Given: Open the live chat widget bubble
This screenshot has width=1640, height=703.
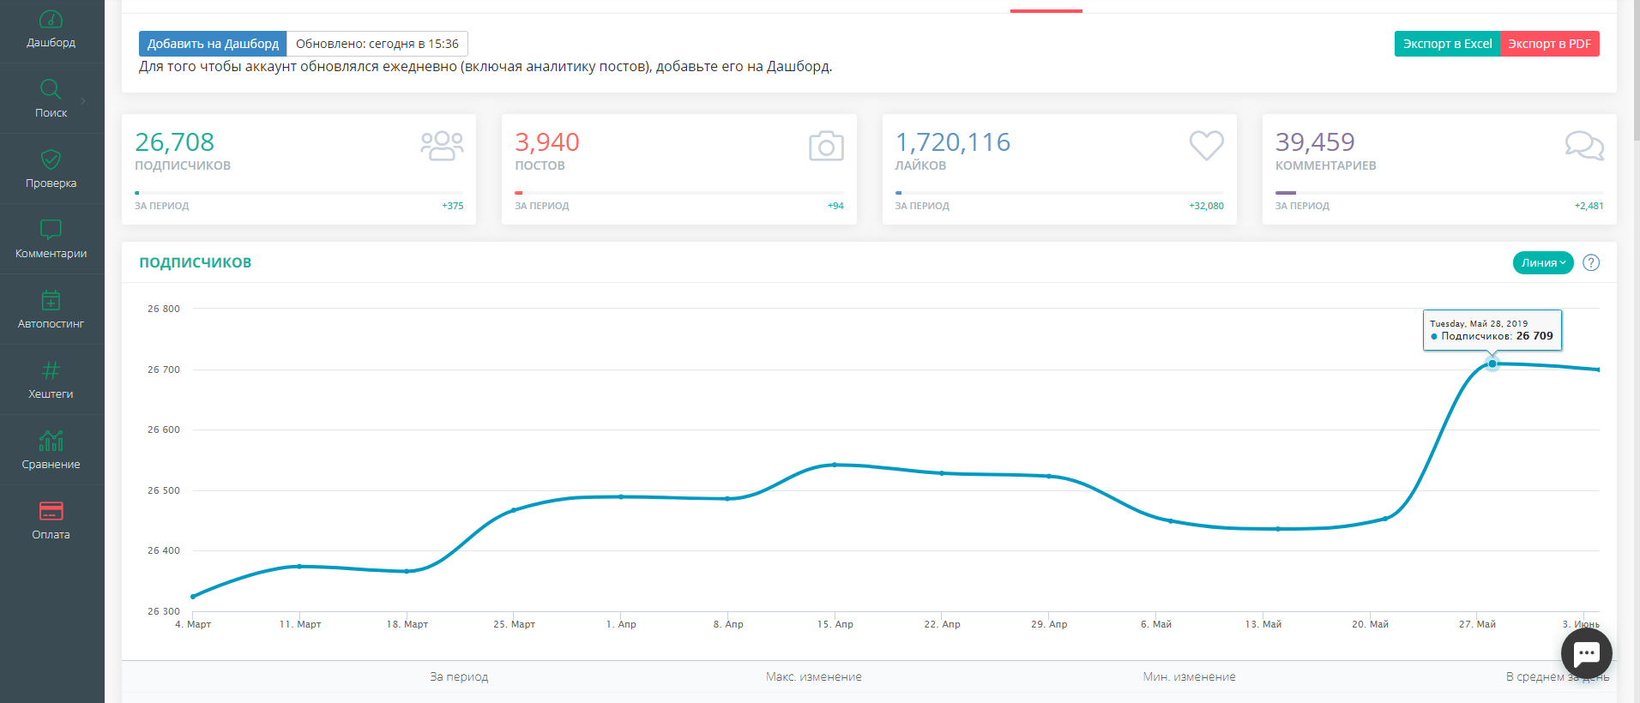Looking at the screenshot, I should click(x=1587, y=653).
